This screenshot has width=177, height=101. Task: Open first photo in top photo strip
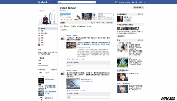(x=65, y=17)
